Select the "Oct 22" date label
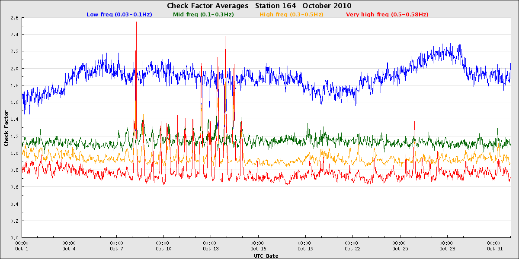 (352, 249)
